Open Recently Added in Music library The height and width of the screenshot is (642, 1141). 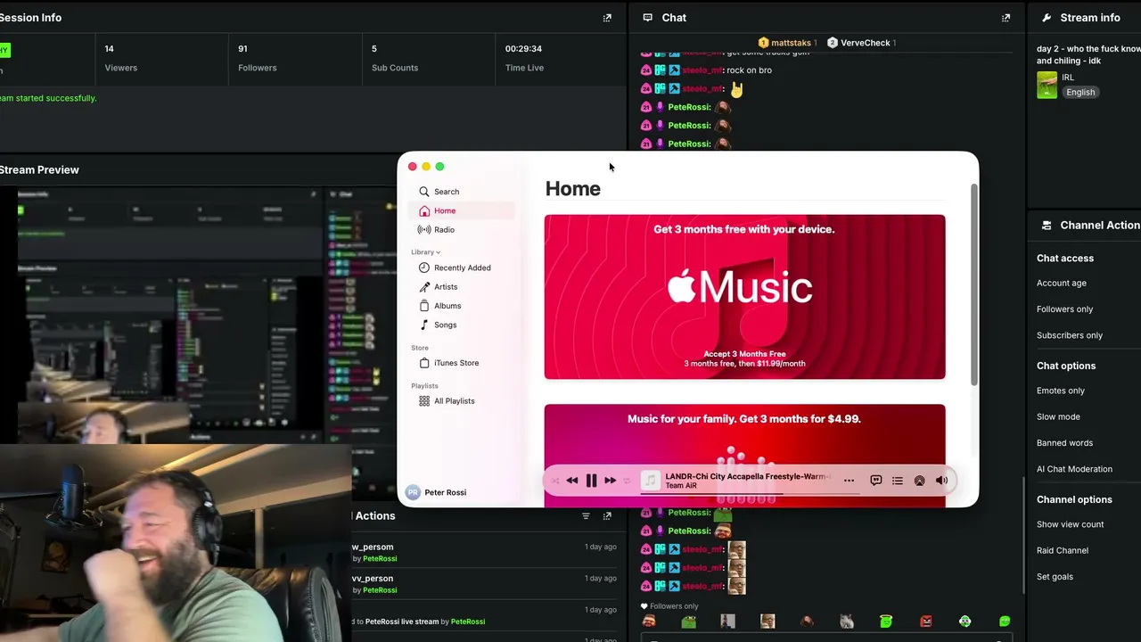coord(462,267)
